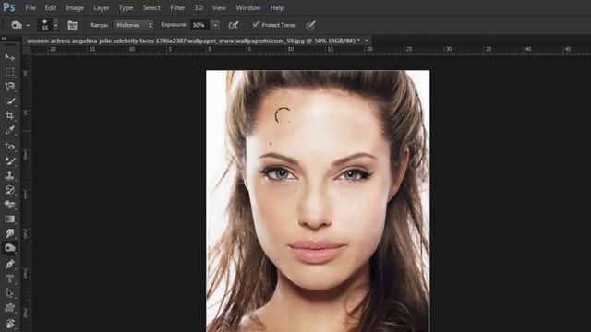Select the Eyedropper tool
The width and height of the screenshot is (591, 332).
10,131
